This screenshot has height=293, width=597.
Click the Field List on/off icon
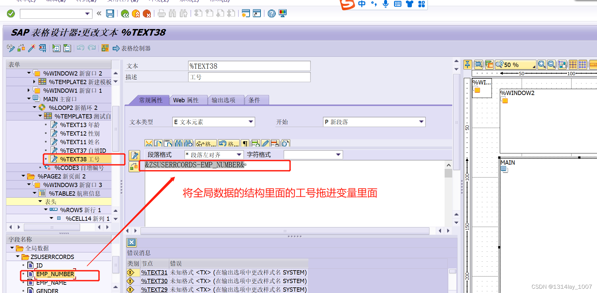click(x=105, y=48)
